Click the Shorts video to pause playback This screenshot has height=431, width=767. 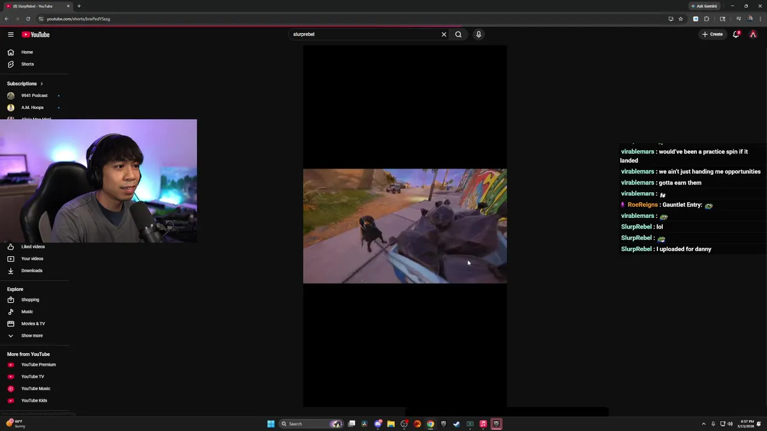(405, 226)
